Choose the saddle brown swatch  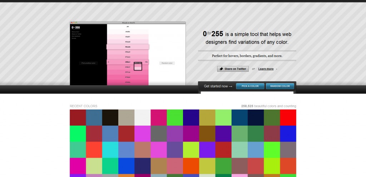(x=207, y=134)
